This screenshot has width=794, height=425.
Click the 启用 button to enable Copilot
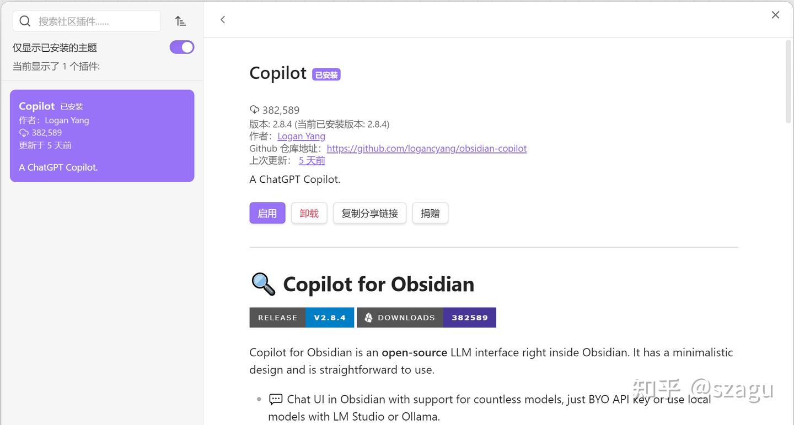267,213
